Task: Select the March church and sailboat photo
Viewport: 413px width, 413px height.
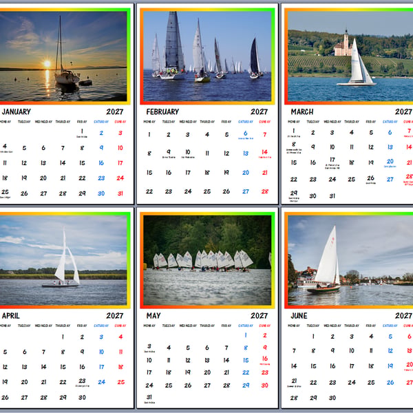Action: click(x=350, y=56)
